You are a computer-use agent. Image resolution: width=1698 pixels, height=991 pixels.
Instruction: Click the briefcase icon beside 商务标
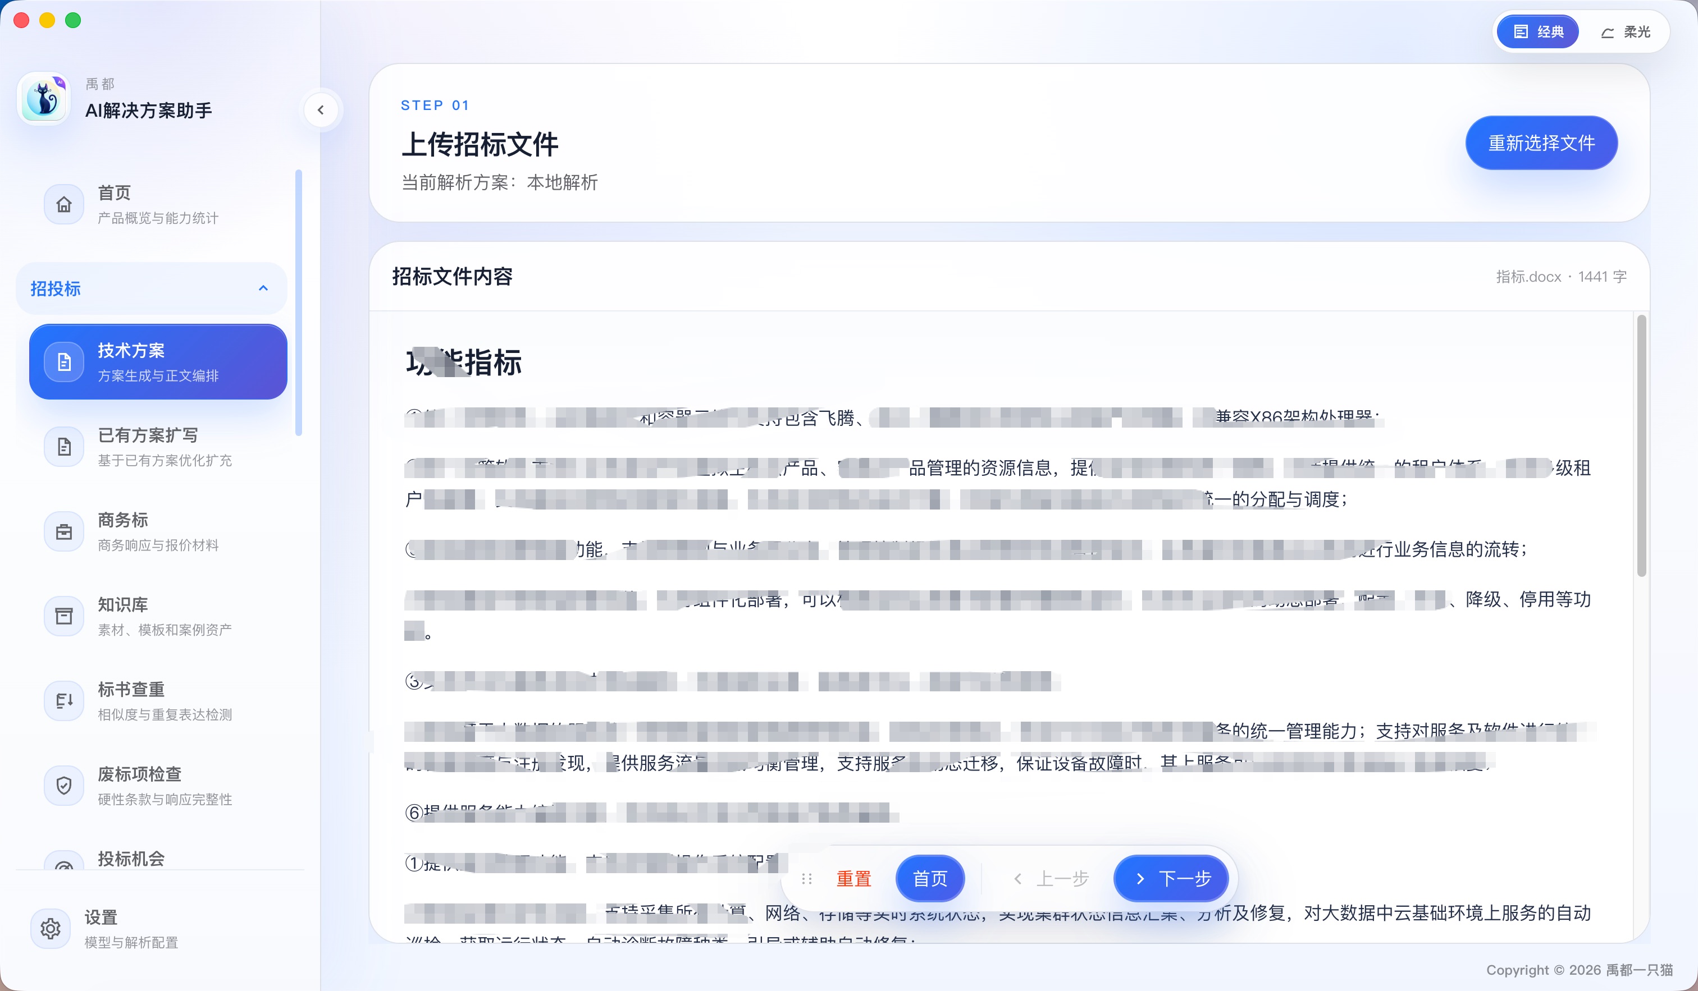click(64, 532)
